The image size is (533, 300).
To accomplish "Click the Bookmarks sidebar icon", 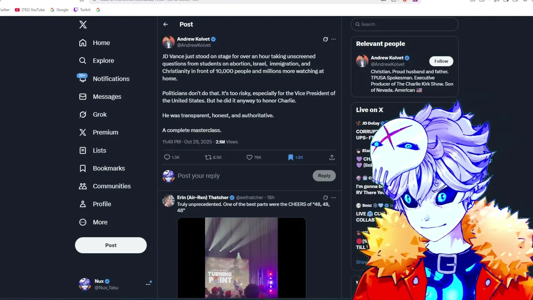I will (83, 168).
